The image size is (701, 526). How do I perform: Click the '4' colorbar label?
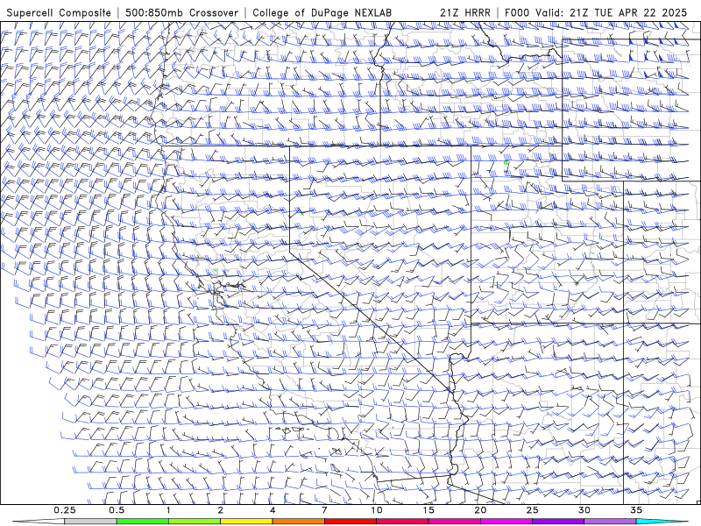[273, 510]
